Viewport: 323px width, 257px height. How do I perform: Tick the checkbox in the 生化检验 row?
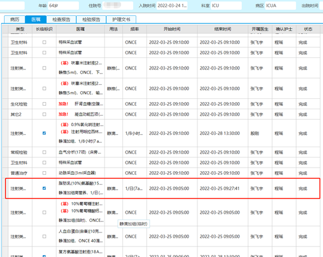tap(44, 104)
